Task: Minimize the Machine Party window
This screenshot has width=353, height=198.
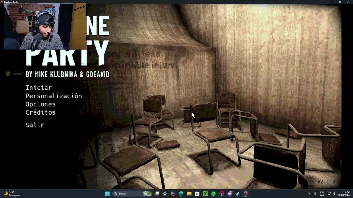Action: click(x=331, y=2)
